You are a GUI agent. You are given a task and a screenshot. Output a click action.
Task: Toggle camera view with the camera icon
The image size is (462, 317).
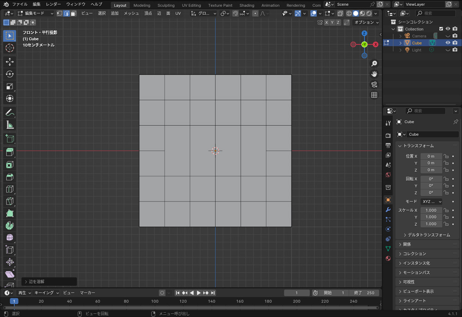(x=374, y=85)
